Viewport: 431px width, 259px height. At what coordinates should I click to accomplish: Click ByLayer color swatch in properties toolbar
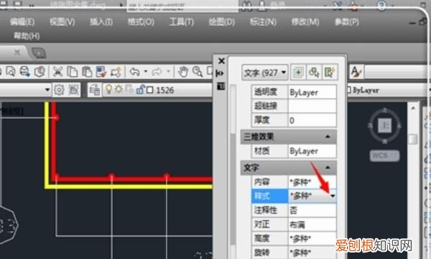tap(348, 90)
